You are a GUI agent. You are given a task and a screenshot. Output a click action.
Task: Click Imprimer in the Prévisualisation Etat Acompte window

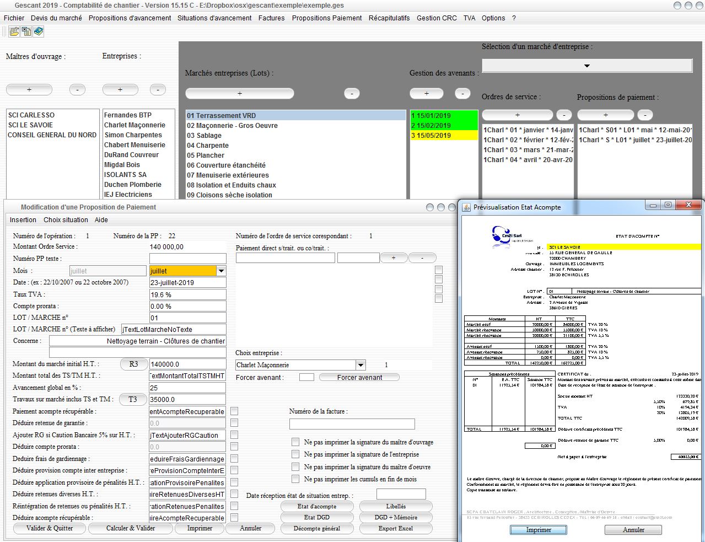click(x=539, y=530)
